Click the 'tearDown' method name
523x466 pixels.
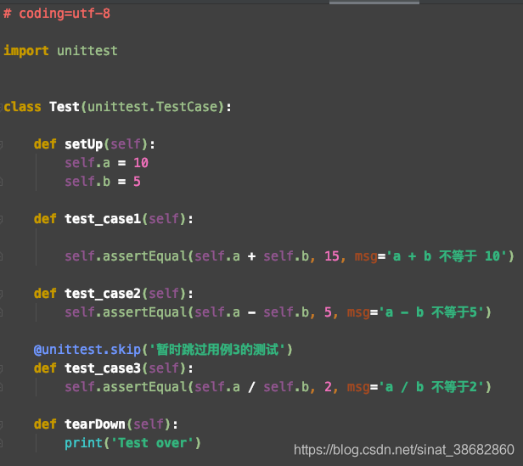[x=95, y=424]
